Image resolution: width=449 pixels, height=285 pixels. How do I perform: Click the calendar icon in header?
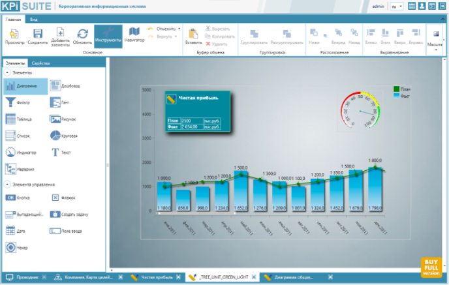(412, 6)
